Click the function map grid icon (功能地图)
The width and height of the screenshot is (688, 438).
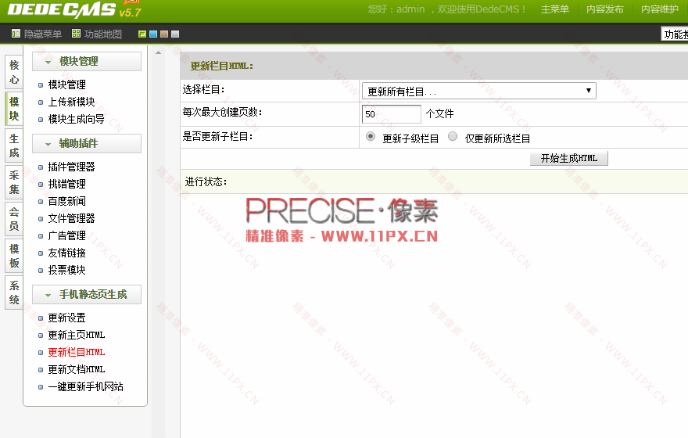click(77, 34)
